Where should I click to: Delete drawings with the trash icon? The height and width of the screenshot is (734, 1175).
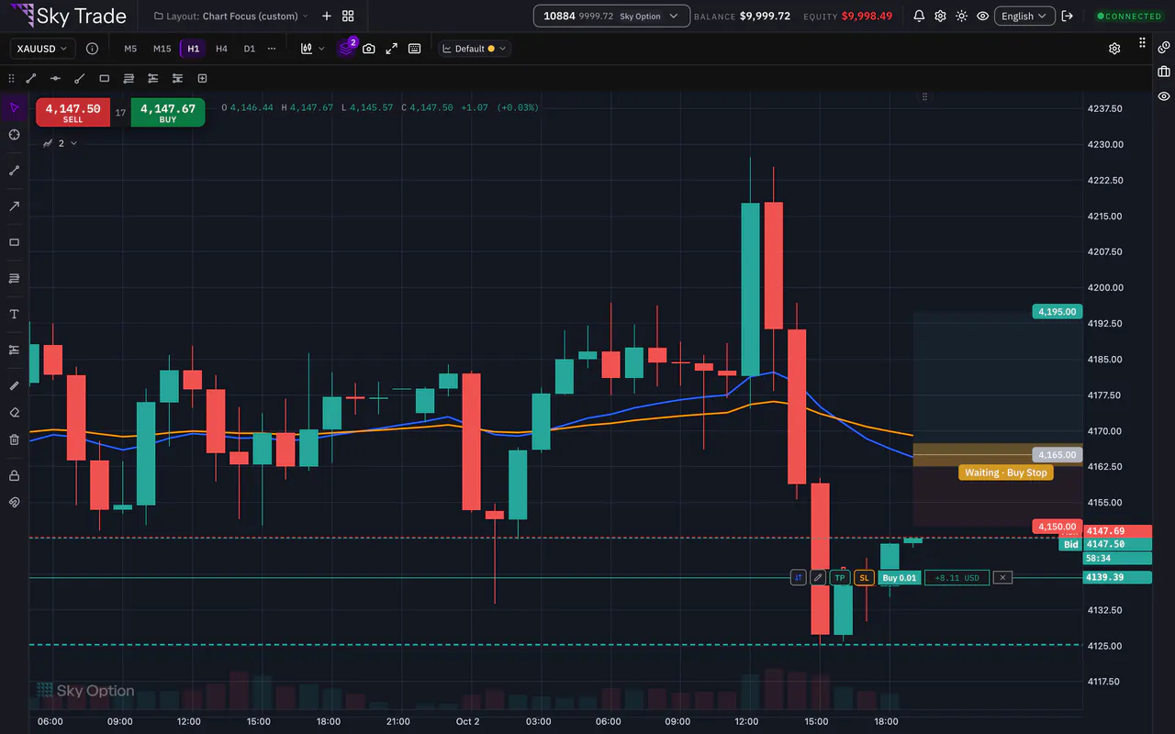[15, 439]
